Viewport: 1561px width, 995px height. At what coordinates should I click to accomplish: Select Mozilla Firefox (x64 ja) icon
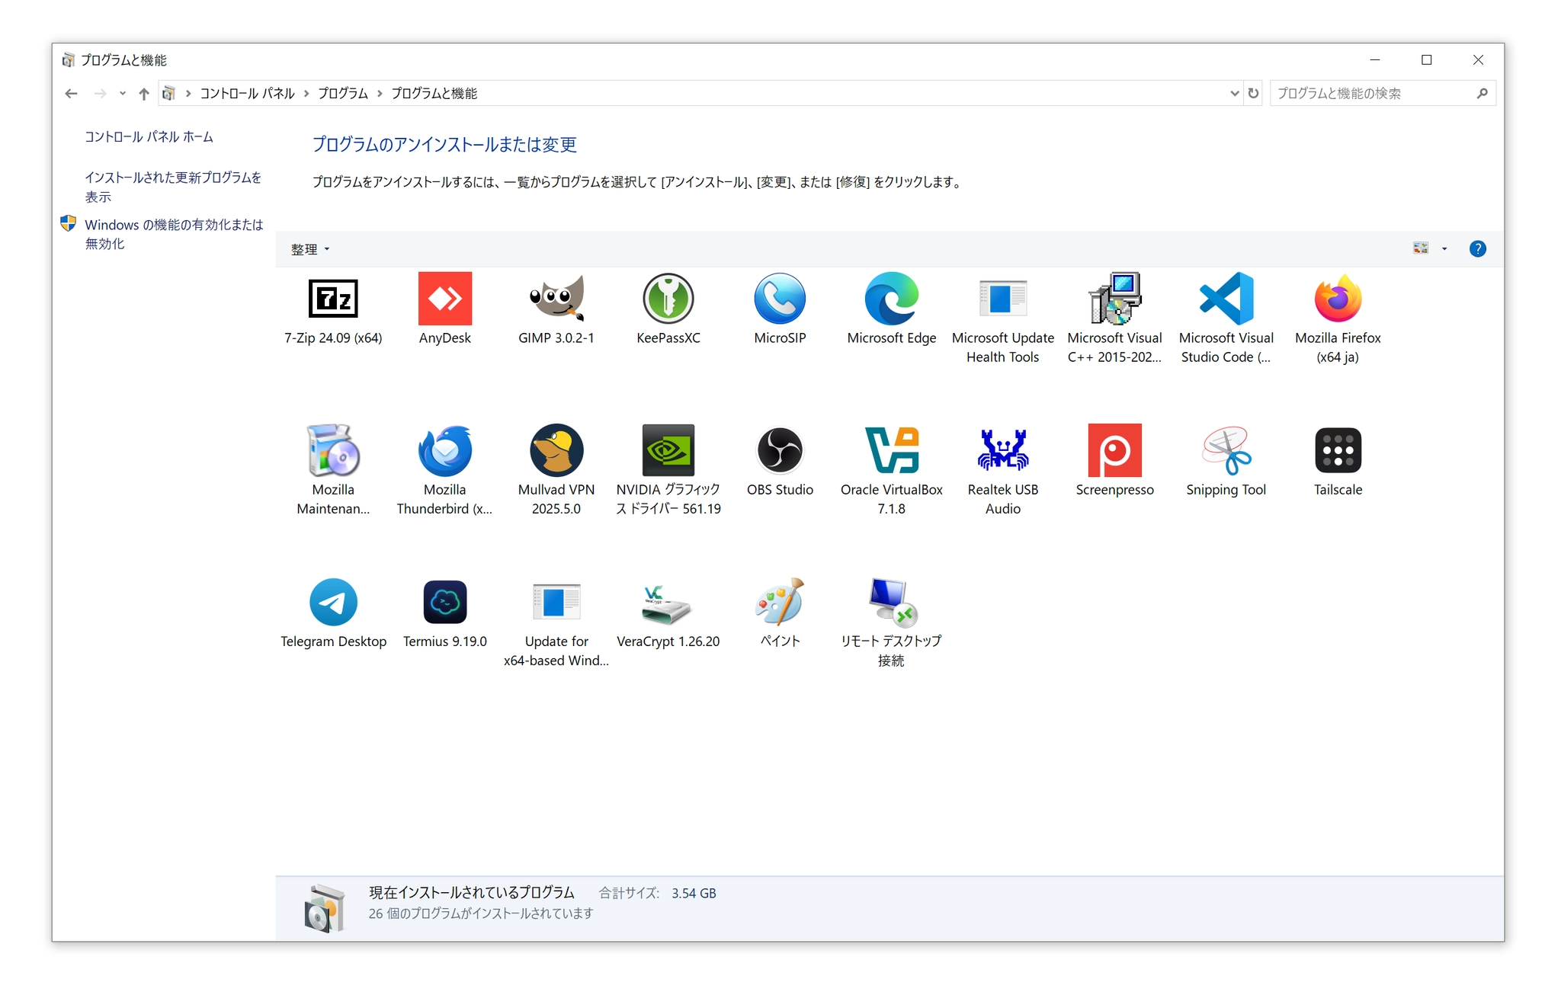coord(1338,299)
